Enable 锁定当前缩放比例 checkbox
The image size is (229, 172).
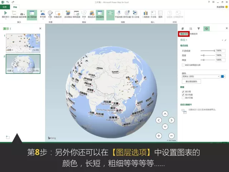tap(183, 65)
